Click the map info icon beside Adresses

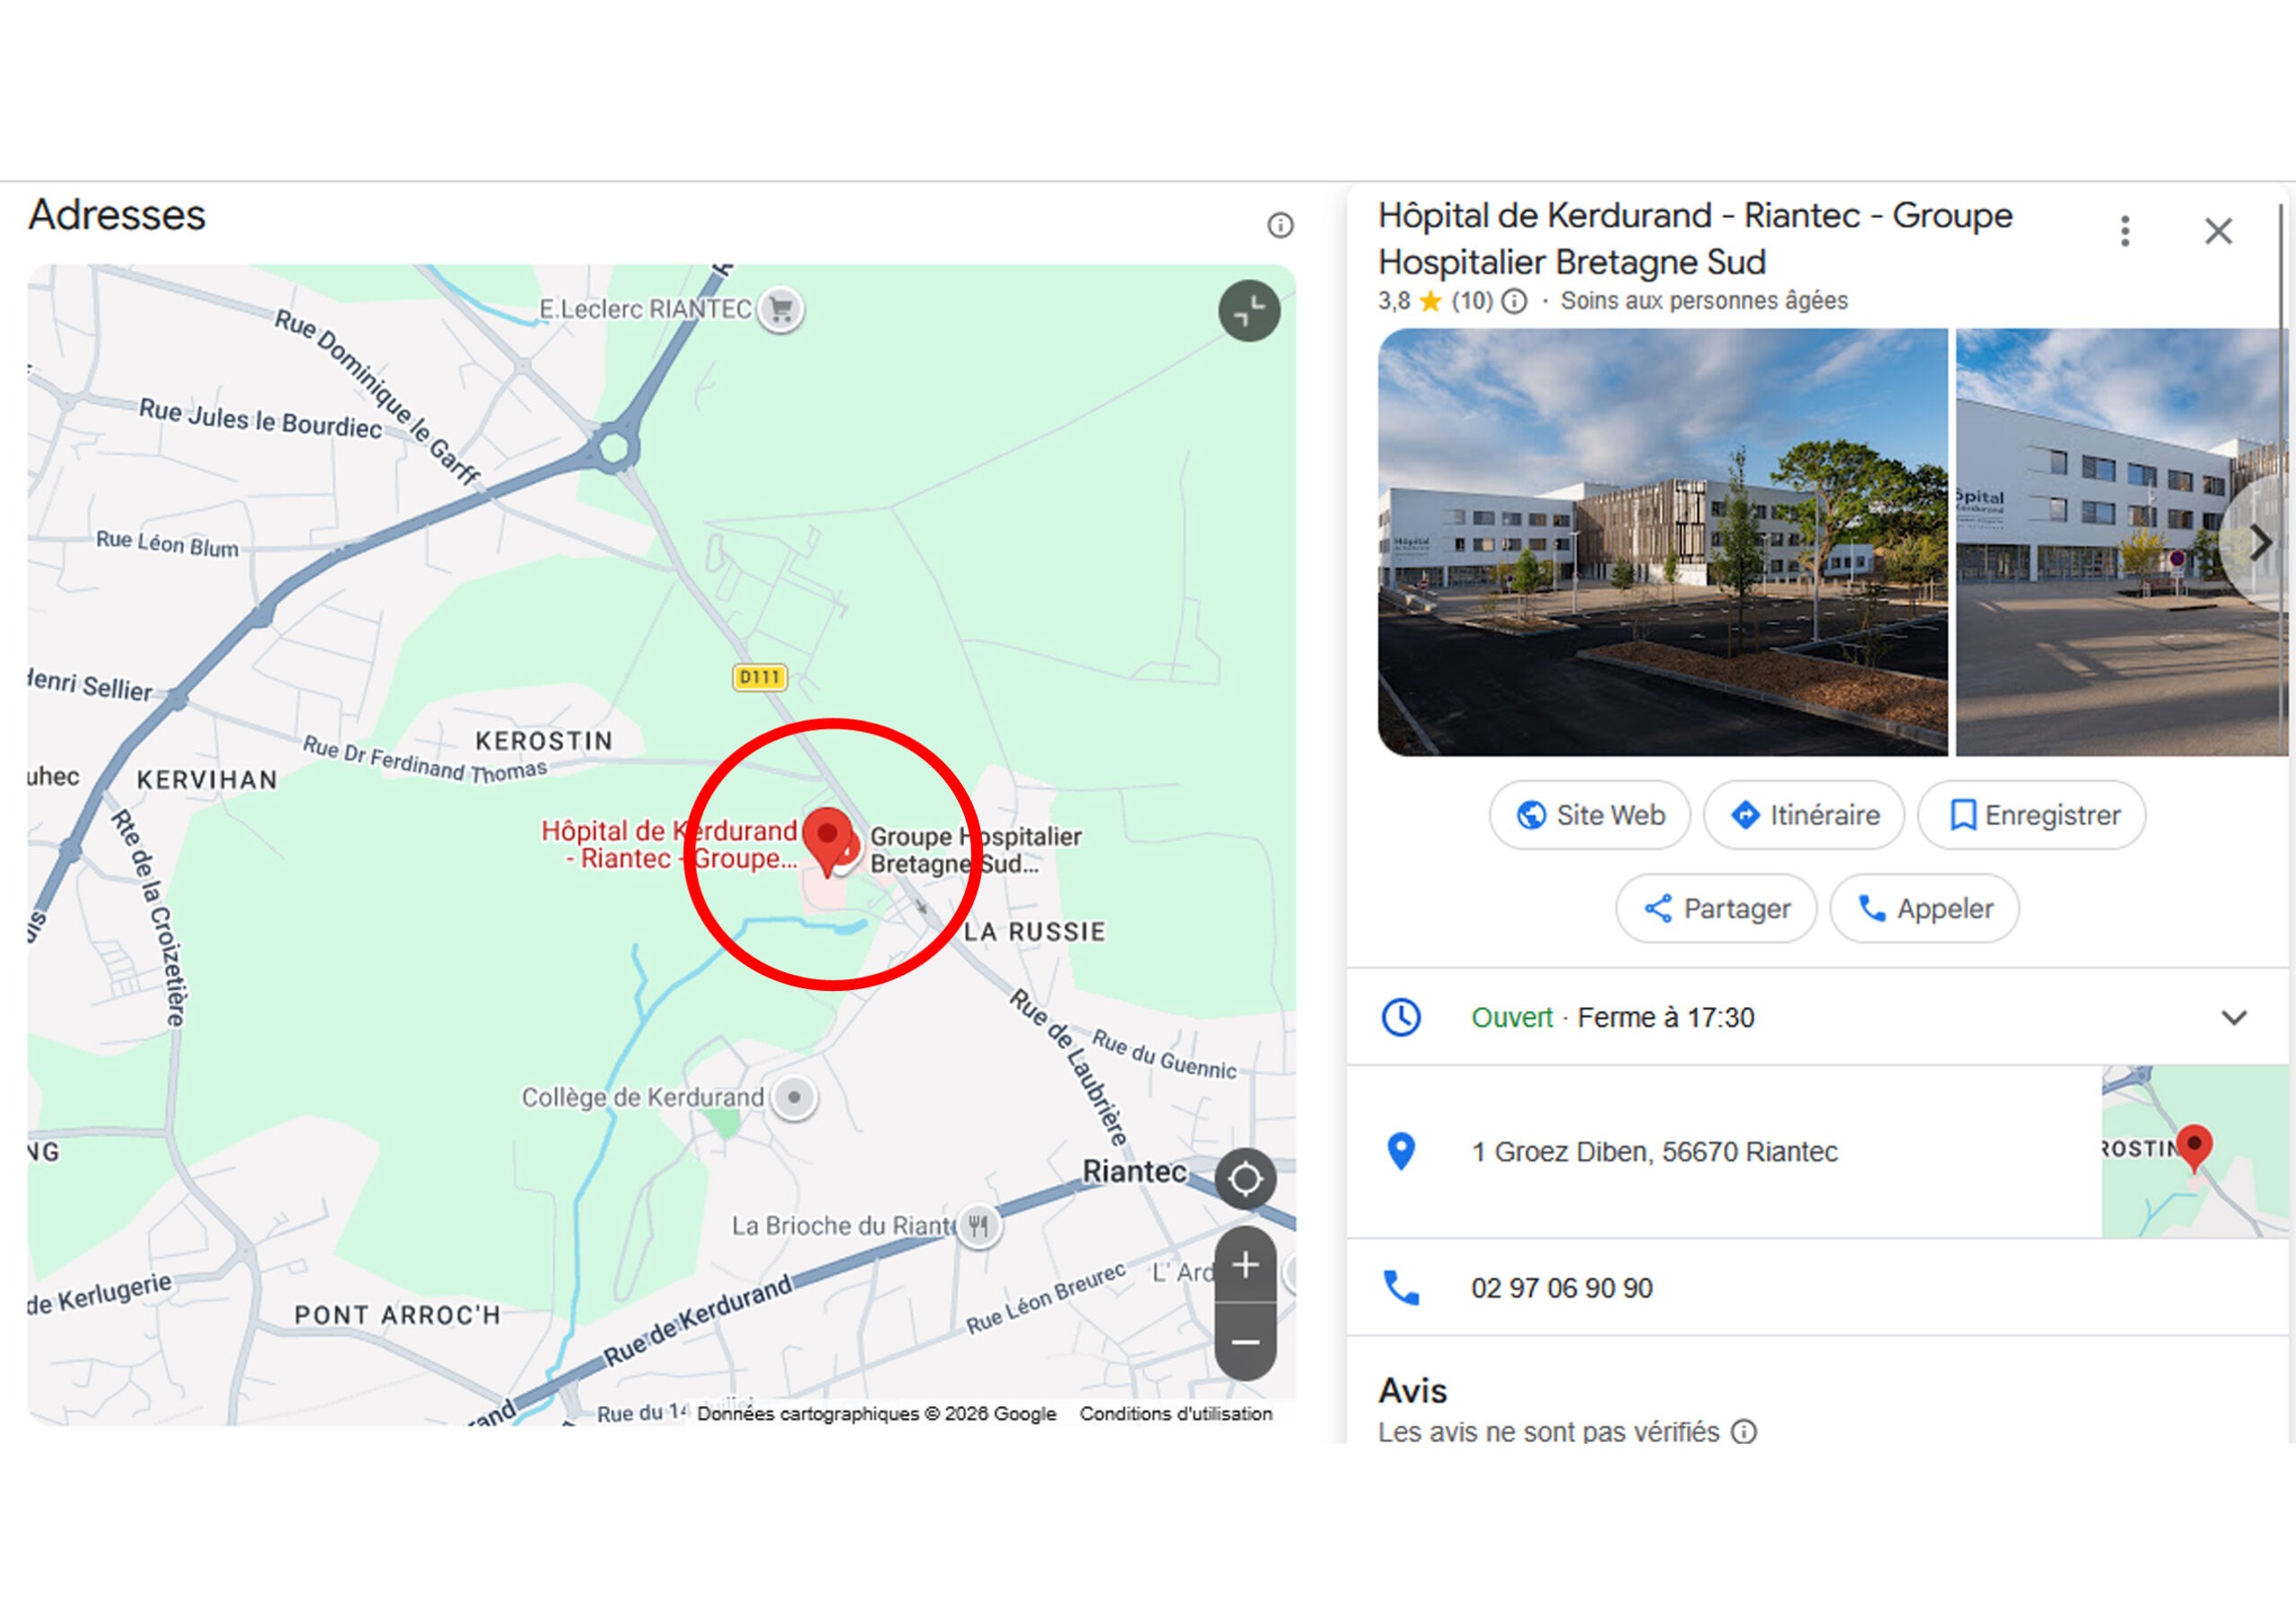point(1280,225)
